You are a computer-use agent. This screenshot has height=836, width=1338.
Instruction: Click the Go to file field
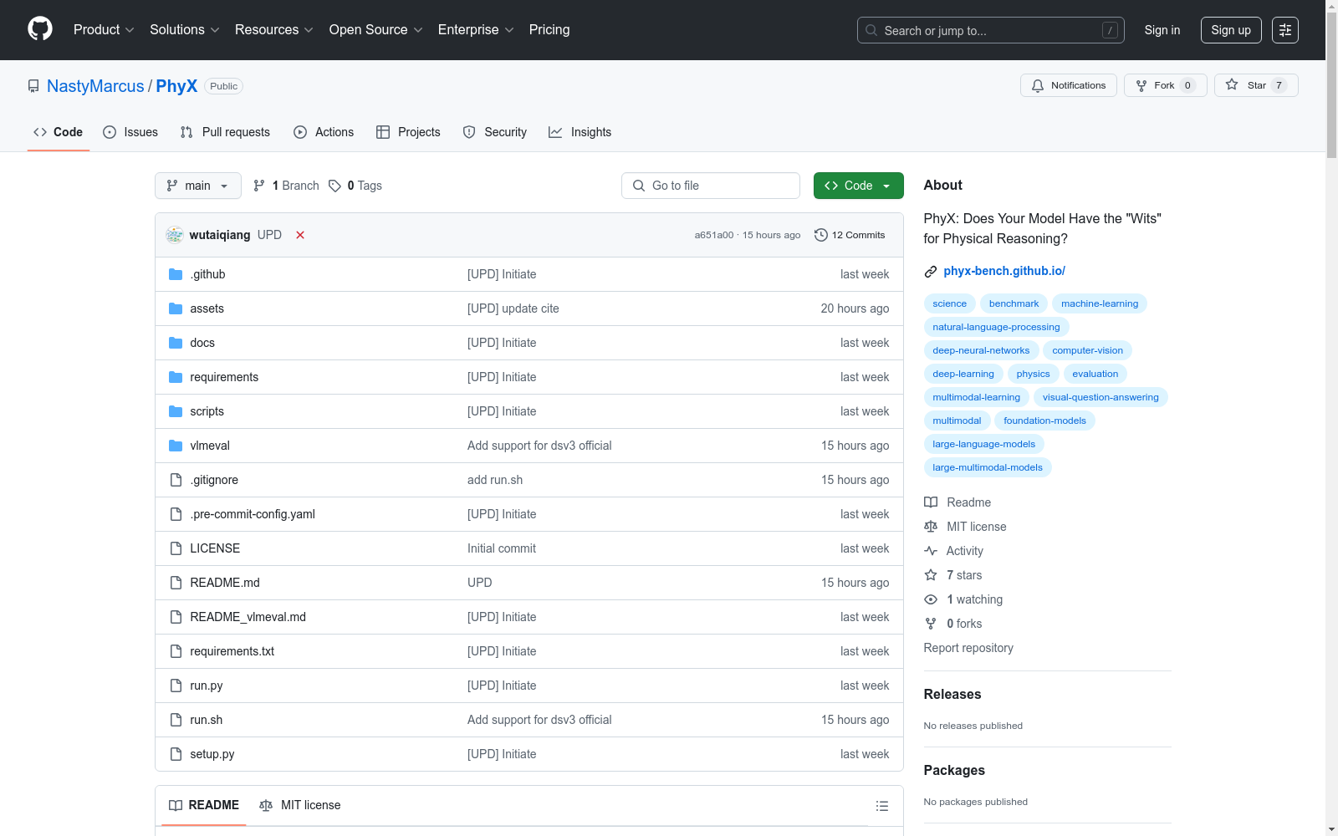(x=711, y=186)
